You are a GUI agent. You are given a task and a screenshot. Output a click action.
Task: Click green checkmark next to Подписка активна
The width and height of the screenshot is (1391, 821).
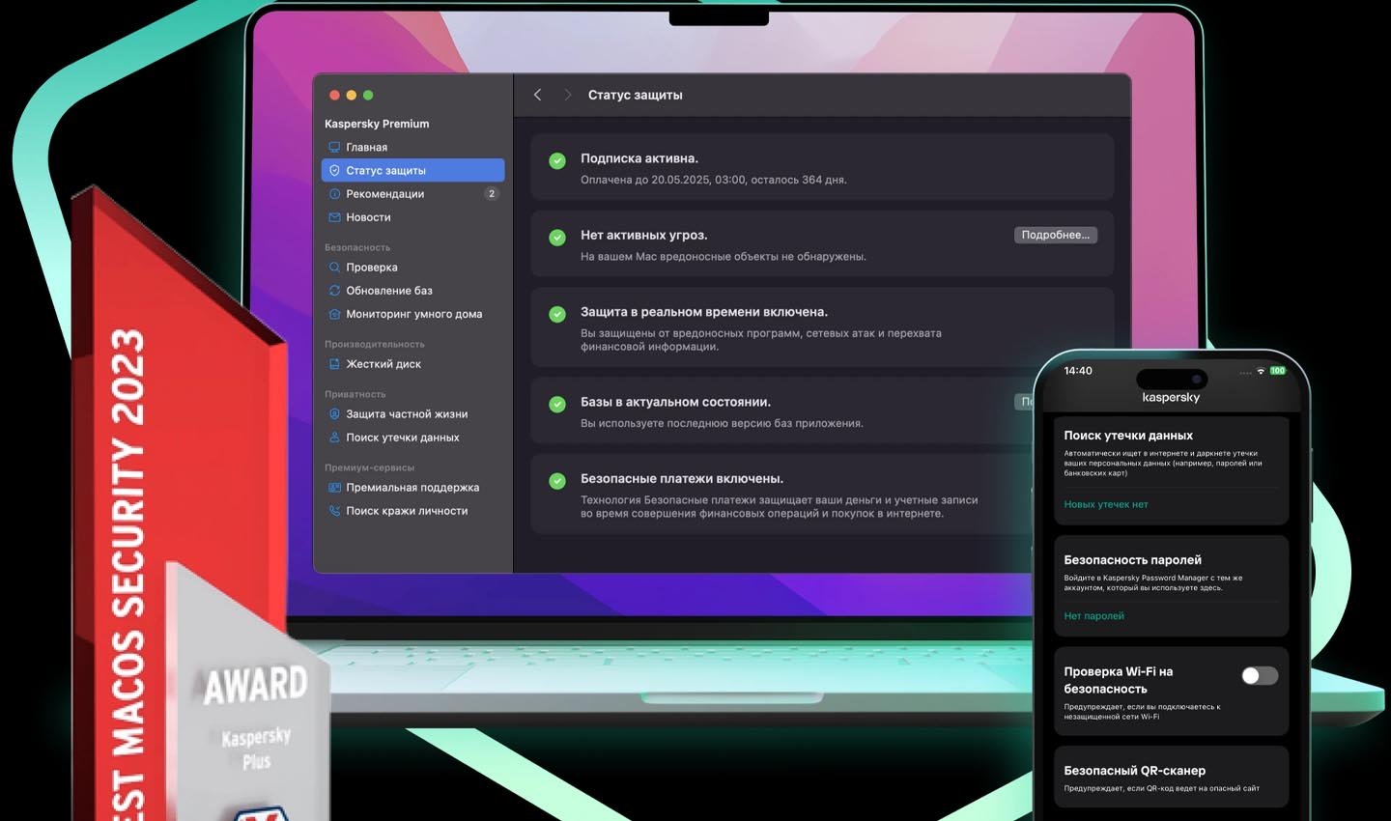point(557,160)
